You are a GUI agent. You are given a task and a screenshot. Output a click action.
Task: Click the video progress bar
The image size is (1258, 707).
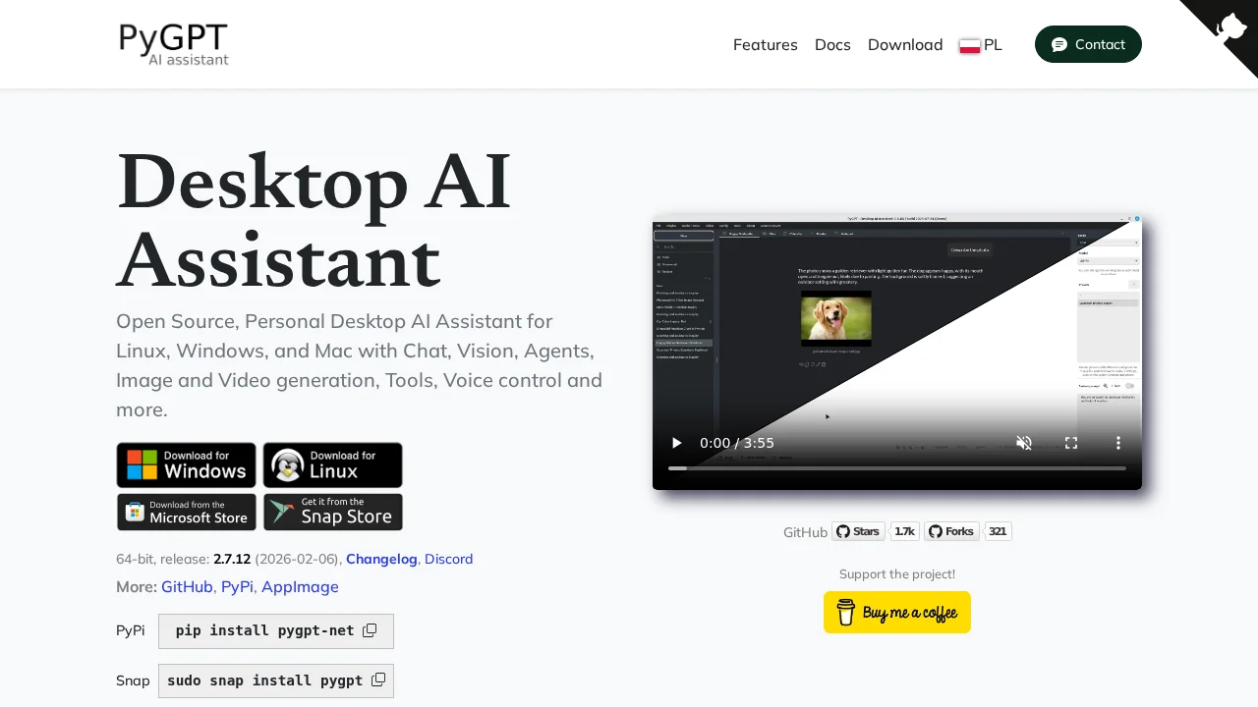[x=896, y=468]
